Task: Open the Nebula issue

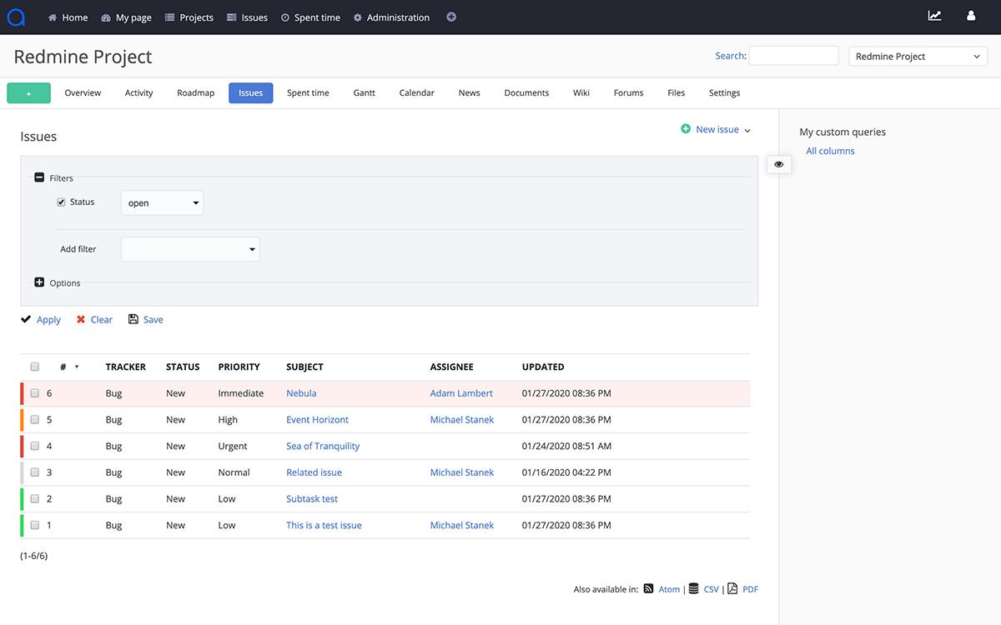Action: pyautogui.click(x=301, y=393)
